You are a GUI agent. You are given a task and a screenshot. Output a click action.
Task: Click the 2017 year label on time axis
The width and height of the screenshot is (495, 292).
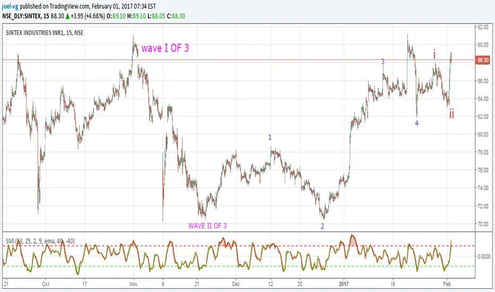tap(344, 284)
